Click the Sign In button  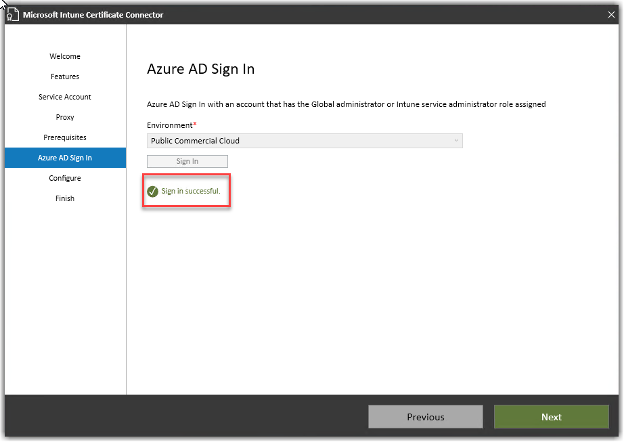click(x=187, y=161)
